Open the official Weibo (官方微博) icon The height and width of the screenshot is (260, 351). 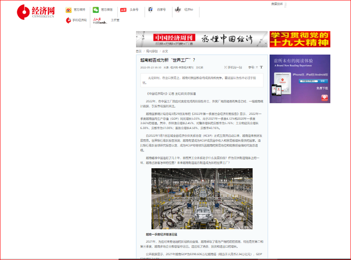pyautogui.click(x=68, y=10)
